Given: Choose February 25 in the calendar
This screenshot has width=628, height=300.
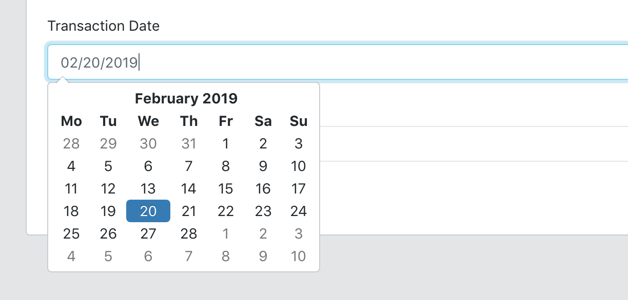Looking at the screenshot, I should [71, 233].
